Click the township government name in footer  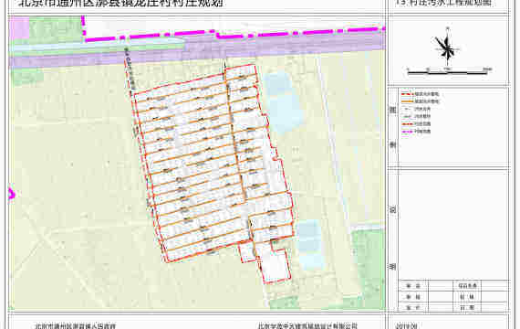click(76, 326)
